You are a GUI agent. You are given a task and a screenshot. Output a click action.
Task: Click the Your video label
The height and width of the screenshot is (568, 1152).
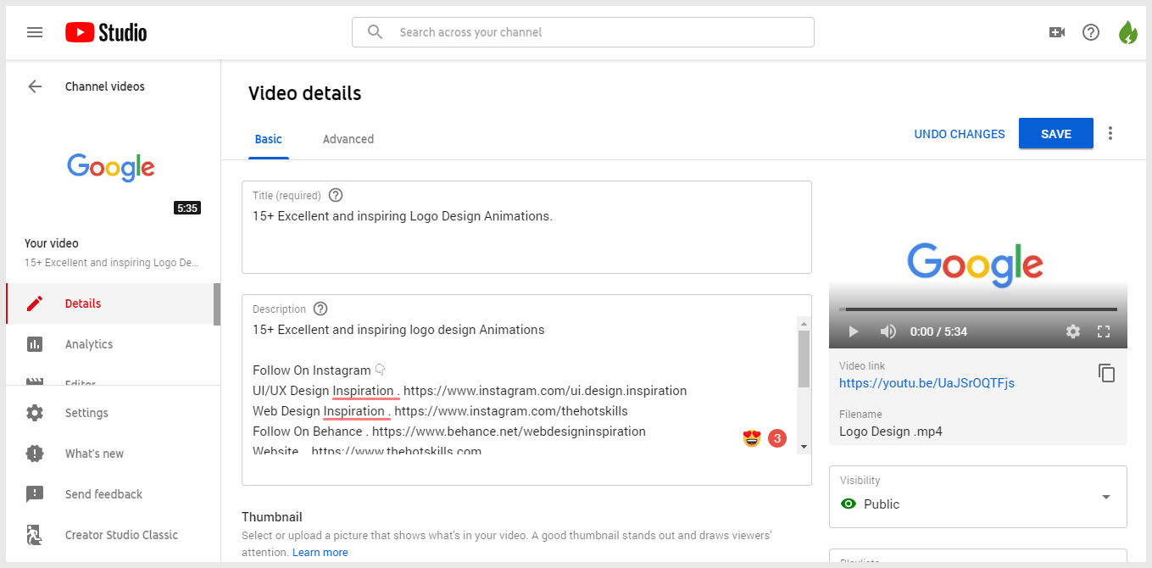pos(52,243)
